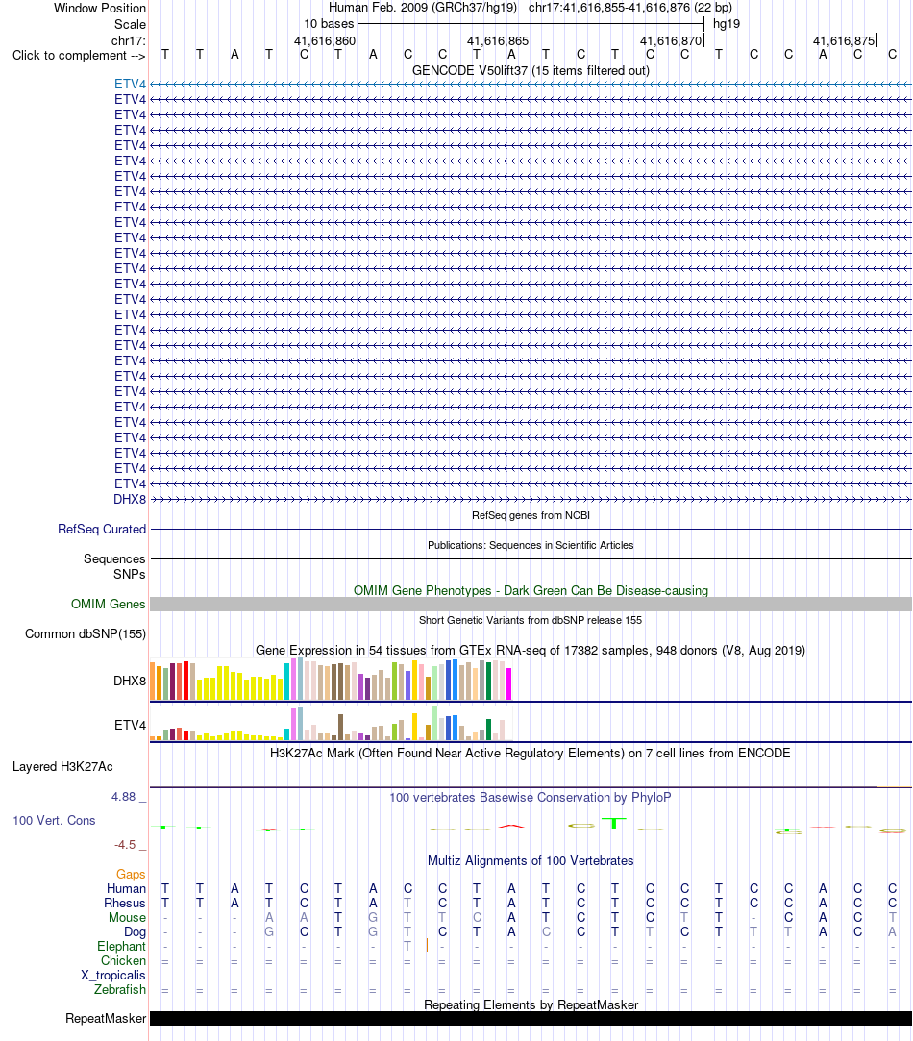913x1041 pixels.
Task: Click the DHX8 transcript line with right-pointing arrows
Action: pos(531,499)
